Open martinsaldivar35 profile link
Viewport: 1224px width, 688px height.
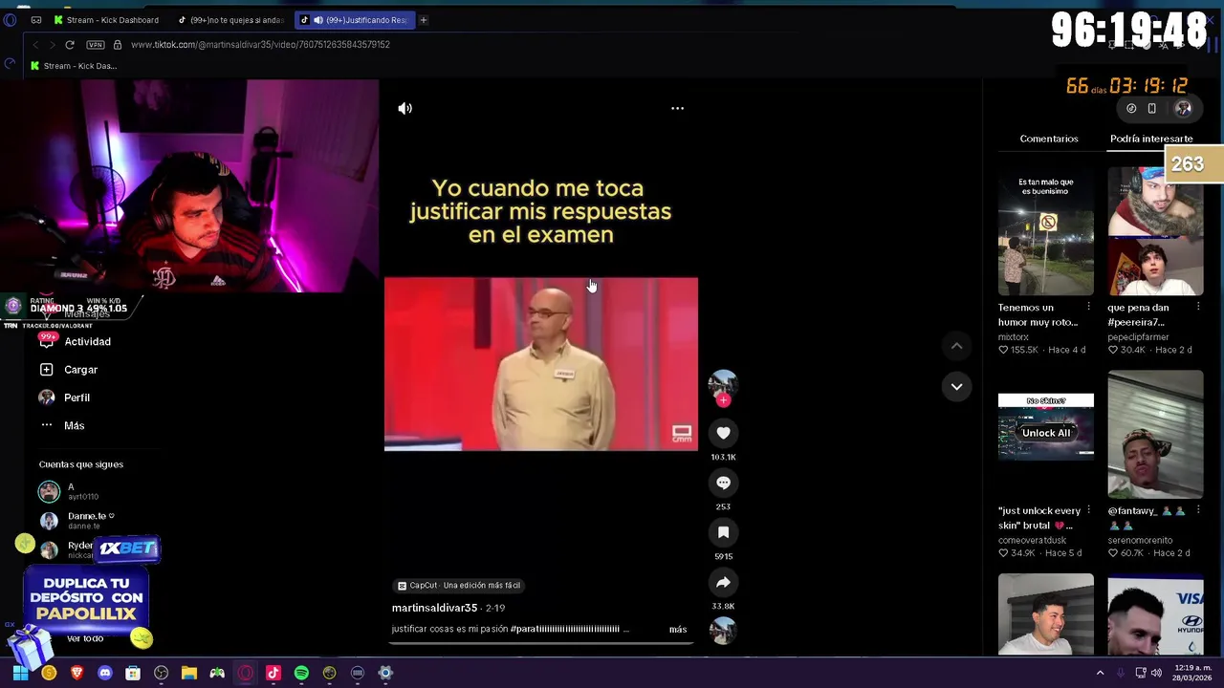tap(434, 608)
